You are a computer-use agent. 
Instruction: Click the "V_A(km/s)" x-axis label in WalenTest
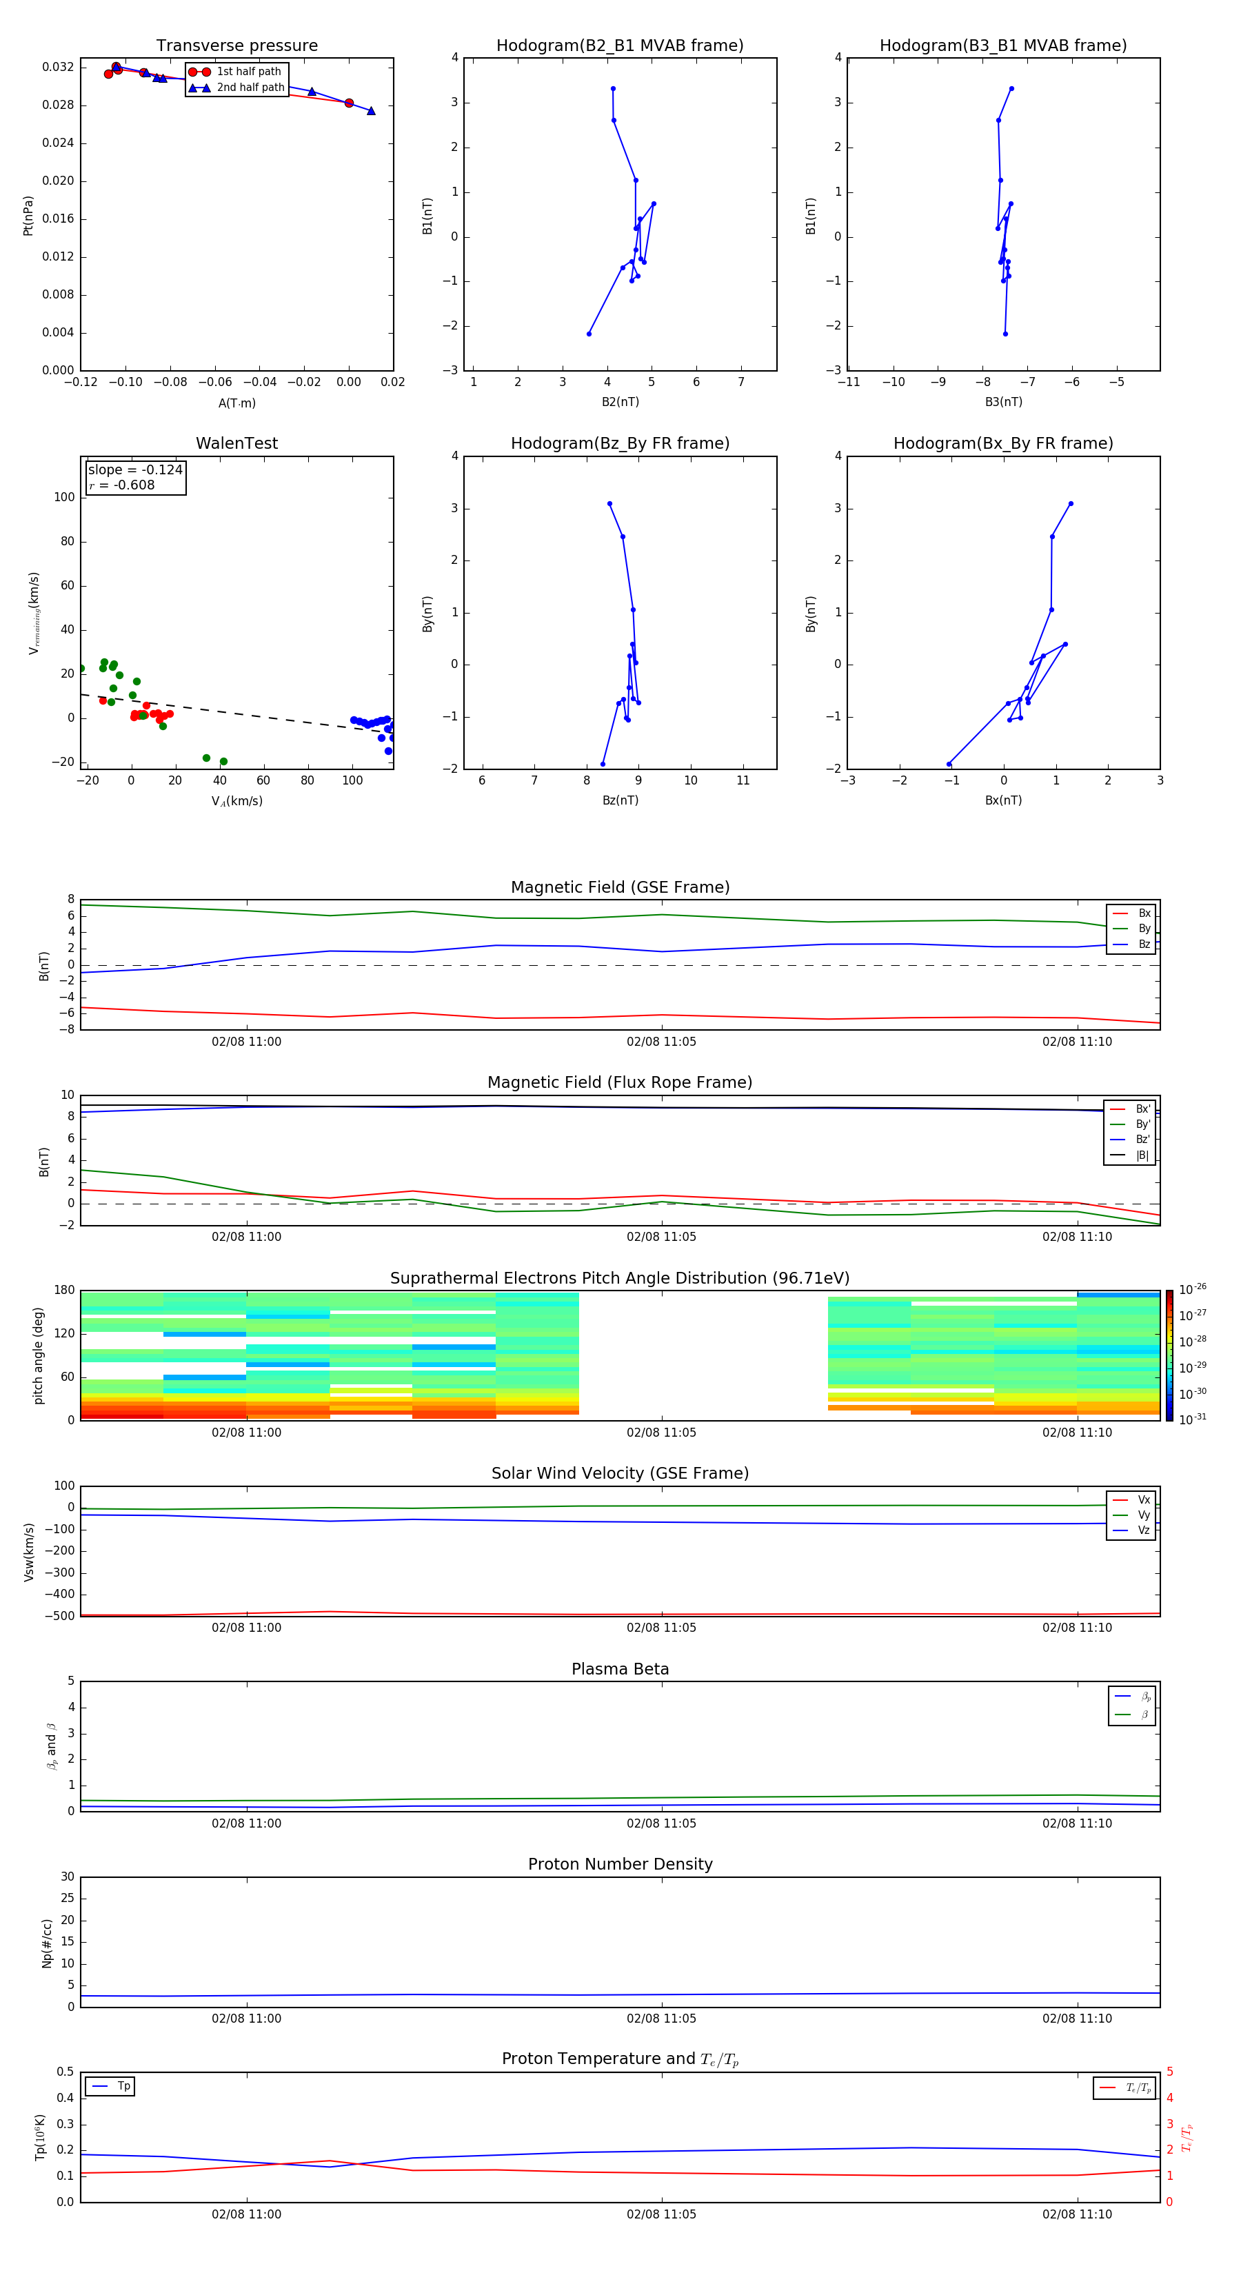click(x=236, y=801)
